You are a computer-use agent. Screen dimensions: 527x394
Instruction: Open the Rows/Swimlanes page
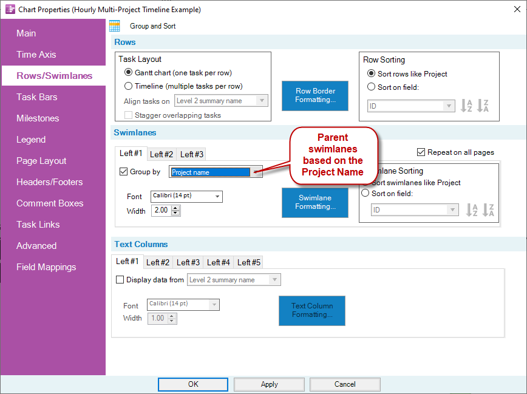tap(55, 76)
